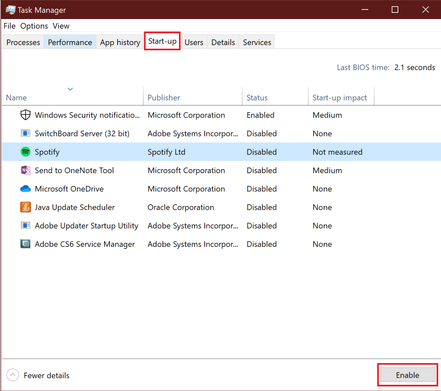Click Not measured impact for Spotify

(337, 152)
